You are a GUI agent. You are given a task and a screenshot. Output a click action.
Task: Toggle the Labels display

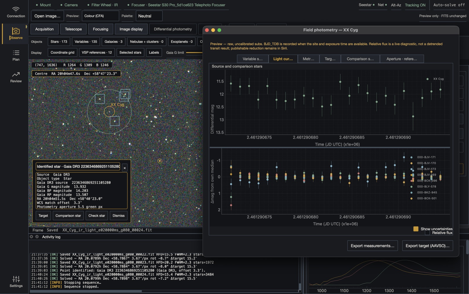[154, 52]
